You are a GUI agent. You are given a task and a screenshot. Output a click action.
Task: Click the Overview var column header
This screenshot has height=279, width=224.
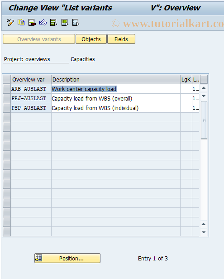[x=31, y=79]
